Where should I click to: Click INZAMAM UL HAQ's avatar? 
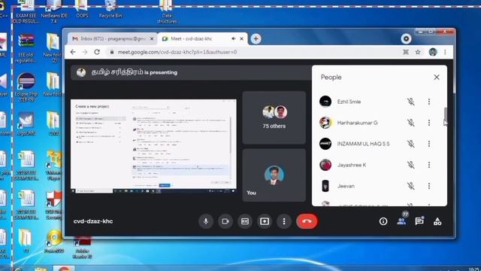[x=325, y=144]
